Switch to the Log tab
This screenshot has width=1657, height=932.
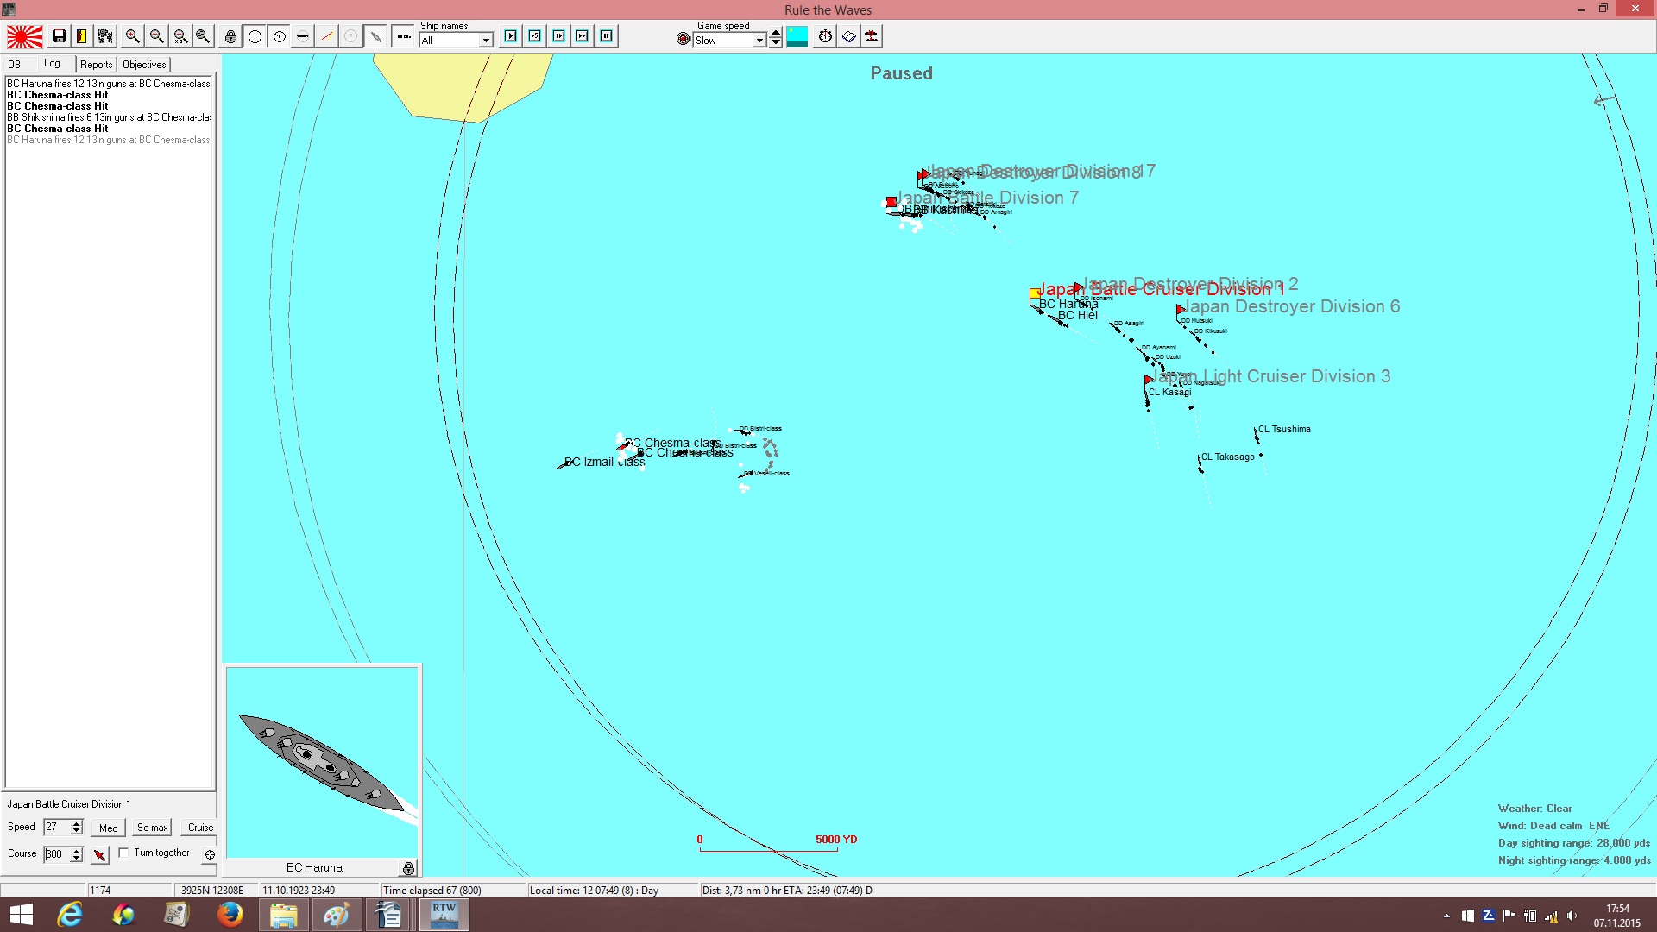52,63
